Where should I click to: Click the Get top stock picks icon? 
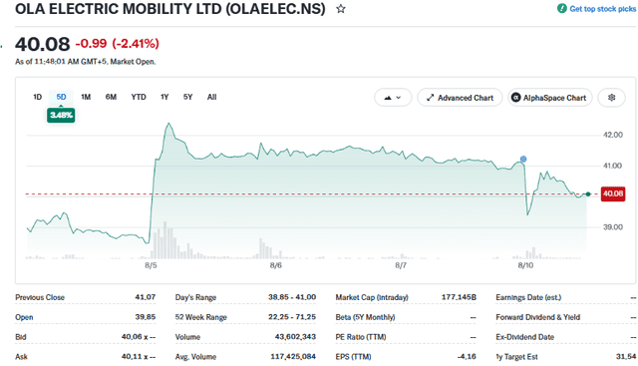click(x=562, y=9)
